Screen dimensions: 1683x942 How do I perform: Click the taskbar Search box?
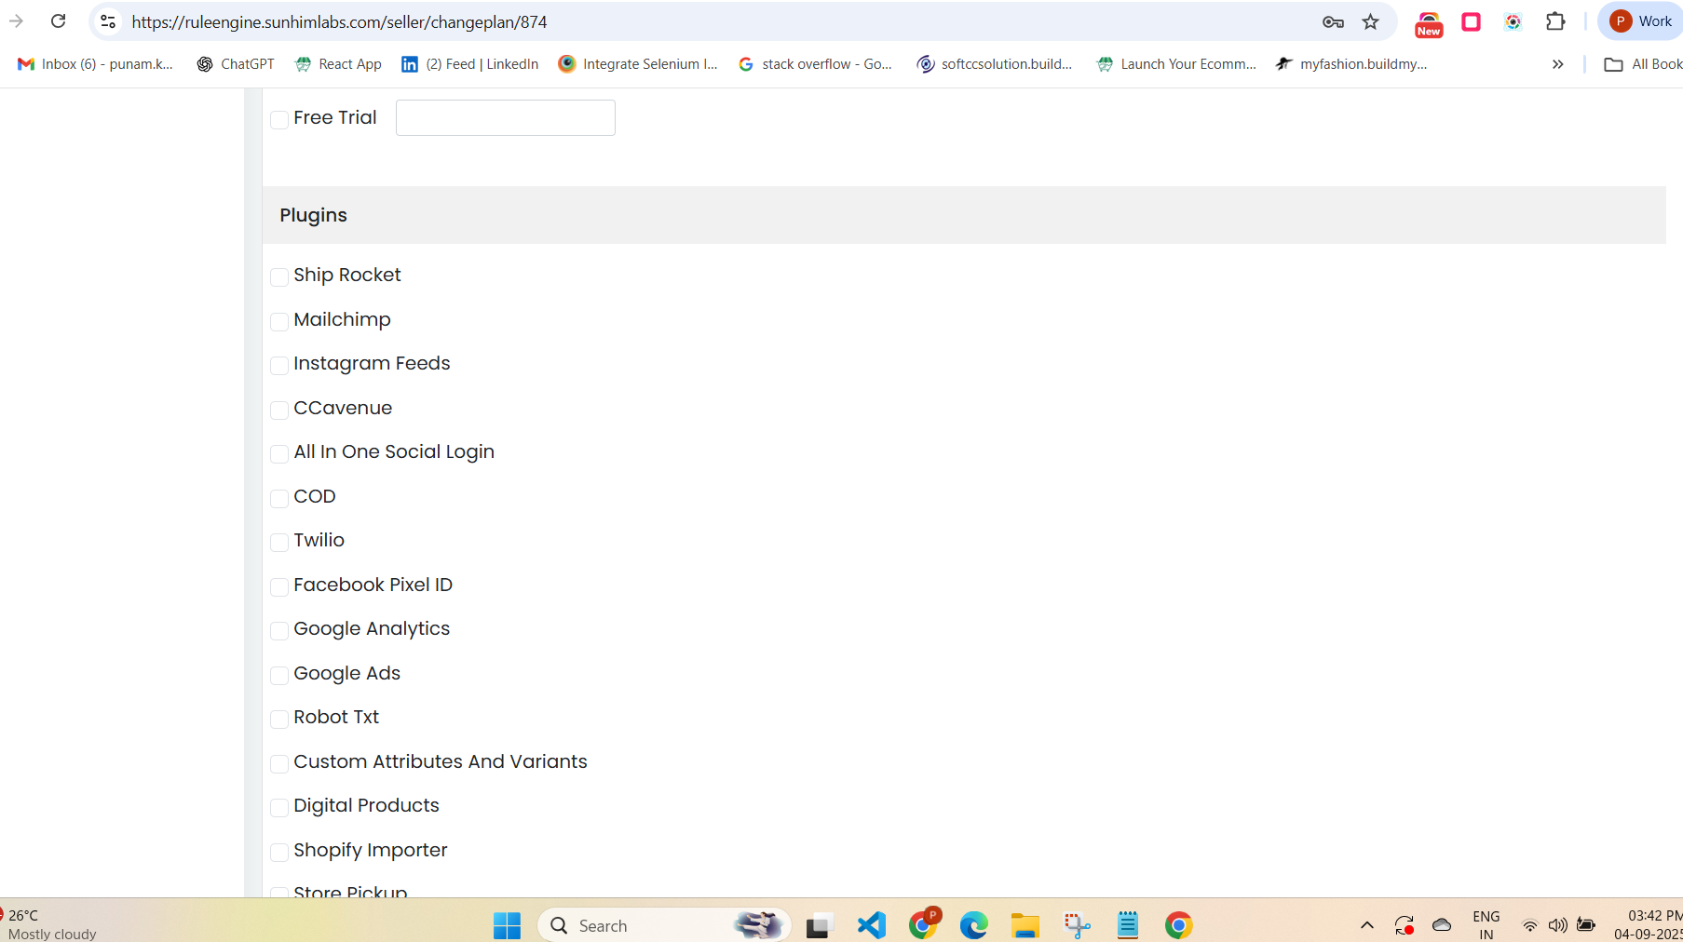664,925
